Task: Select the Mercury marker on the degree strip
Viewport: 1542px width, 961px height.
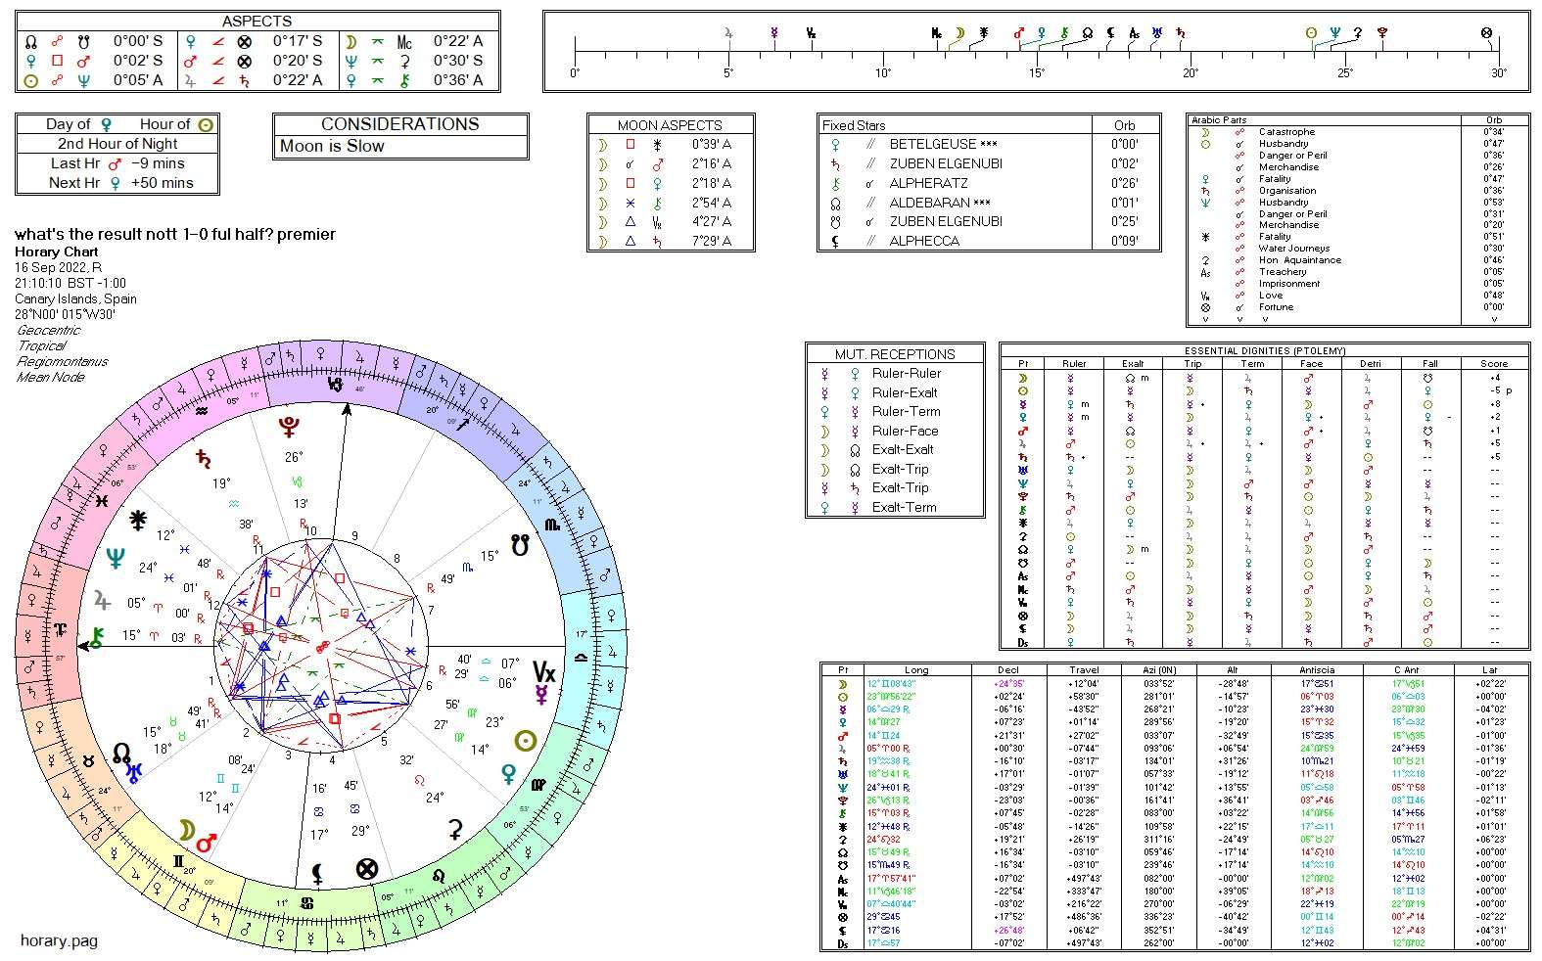Action: tap(774, 33)
